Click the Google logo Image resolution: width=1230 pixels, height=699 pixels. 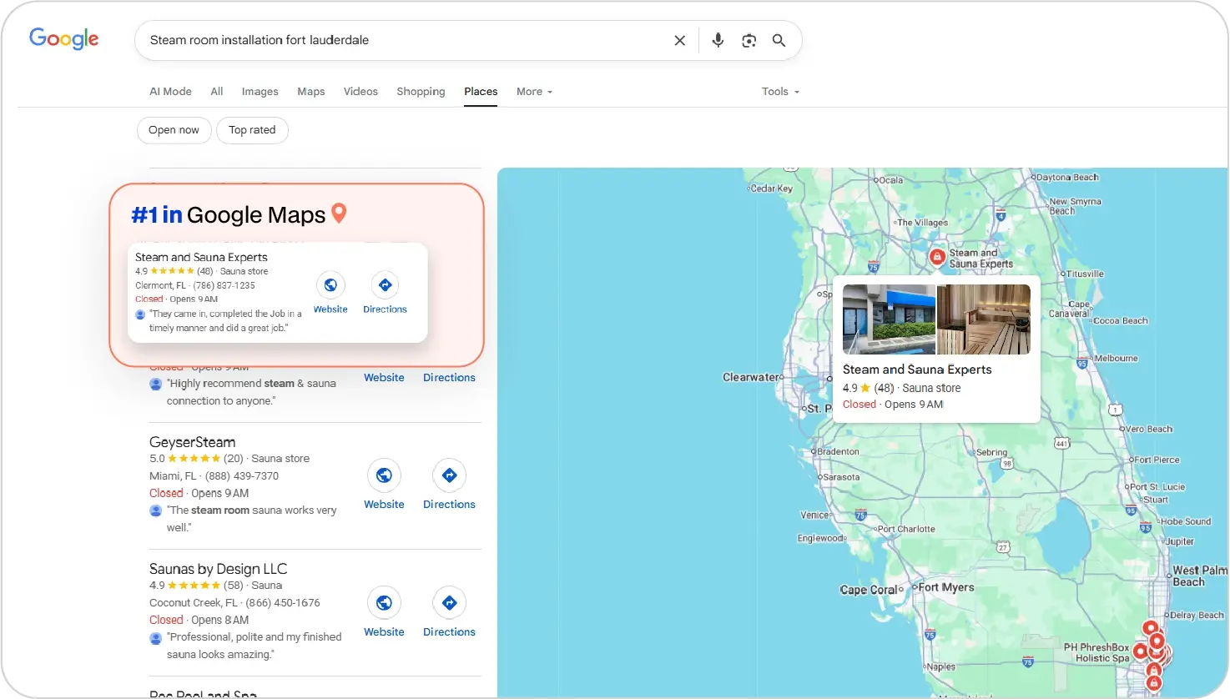pyautogui.click(x=64, y=38)
